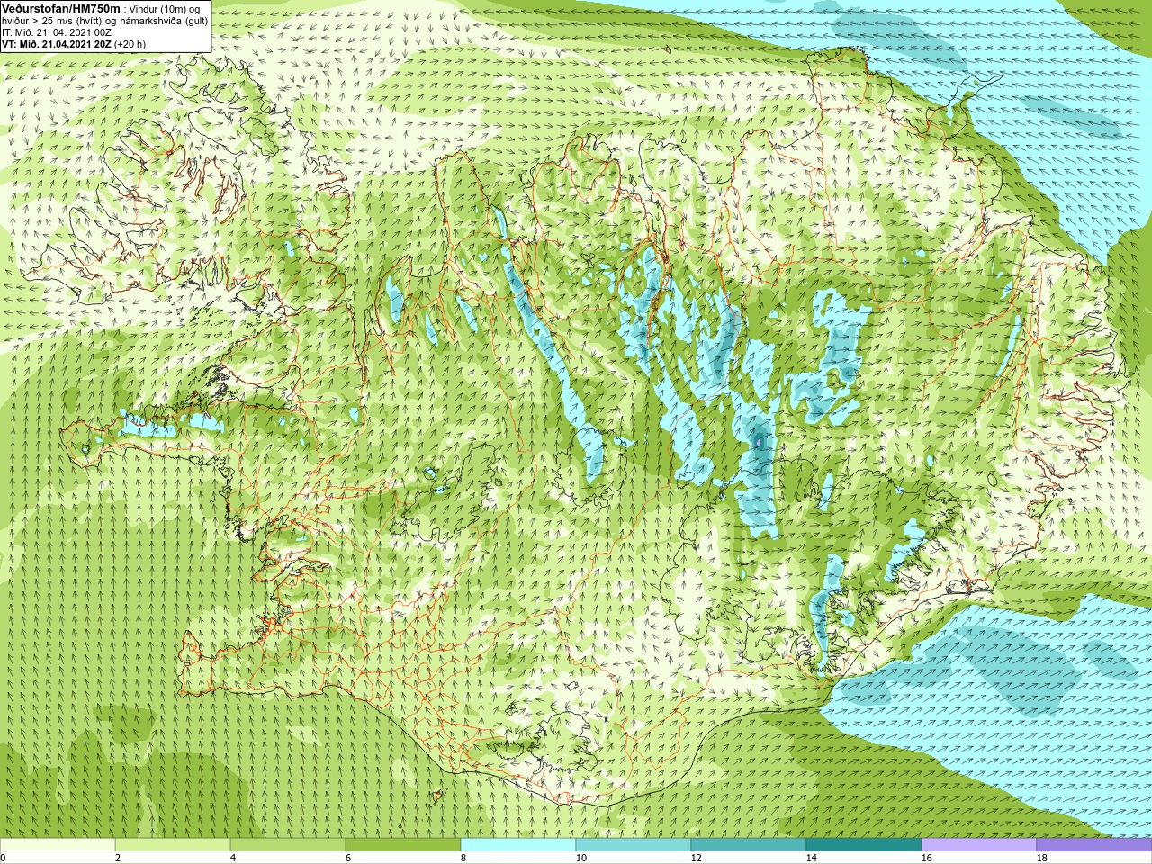
Task: Click the legend scale label "4"
Action: (233, 859)
